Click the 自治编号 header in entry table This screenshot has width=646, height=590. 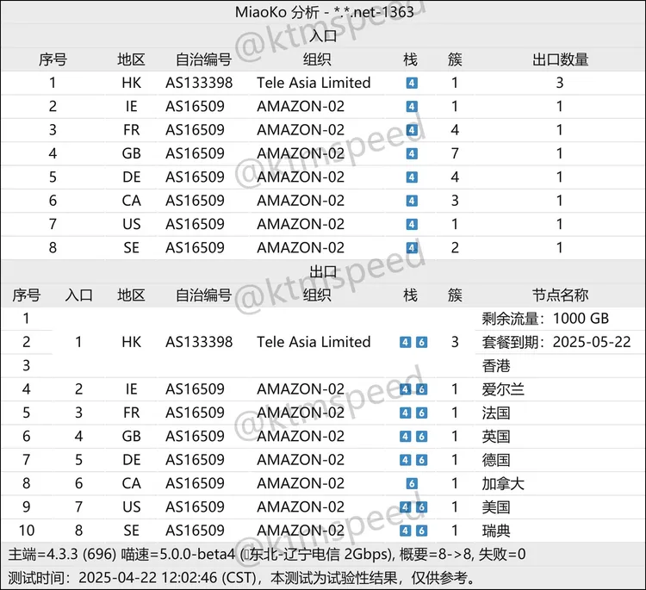pyautogui.click(x=203, y=59)
